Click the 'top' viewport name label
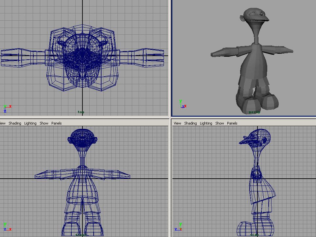Viewport: 316px width, 237px height. click(x=81, y=112)
